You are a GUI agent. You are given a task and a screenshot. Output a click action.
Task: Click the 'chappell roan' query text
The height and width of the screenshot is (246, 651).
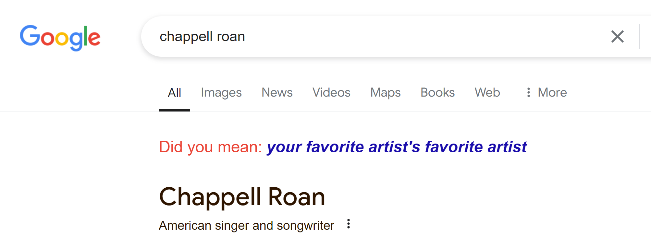click(202, 36)
